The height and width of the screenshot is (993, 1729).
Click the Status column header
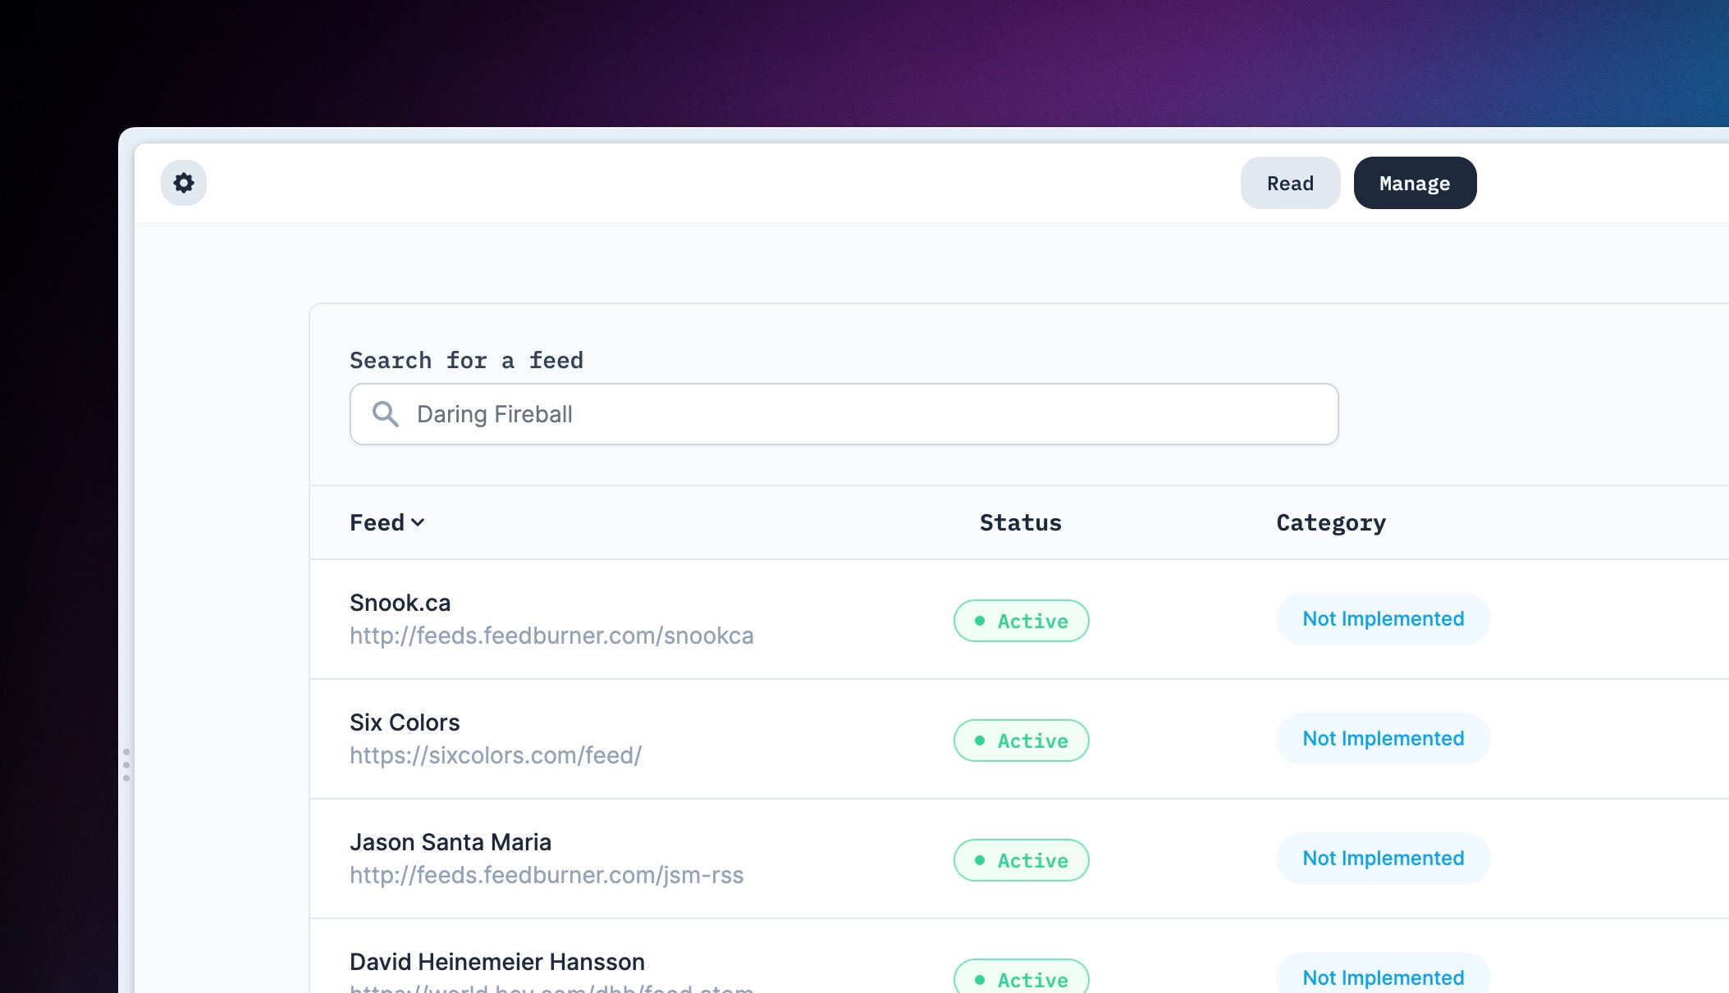click(x=1020, y=522)
